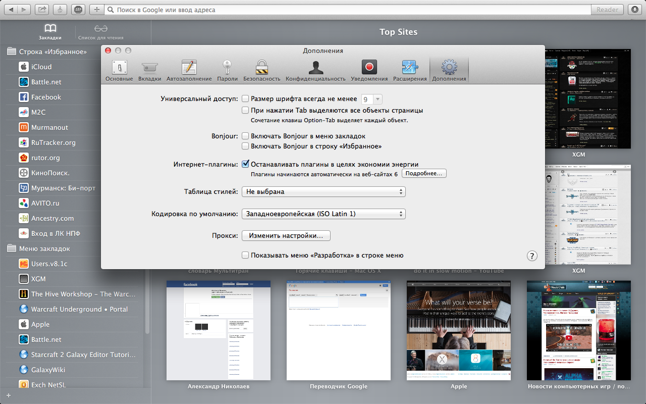Open the Безопасность preferences pane
646x404 pixels.
pos(261,70)
